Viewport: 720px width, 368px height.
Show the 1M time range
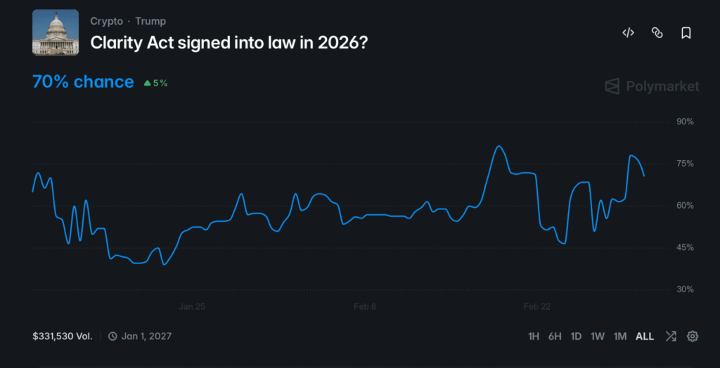619,336
